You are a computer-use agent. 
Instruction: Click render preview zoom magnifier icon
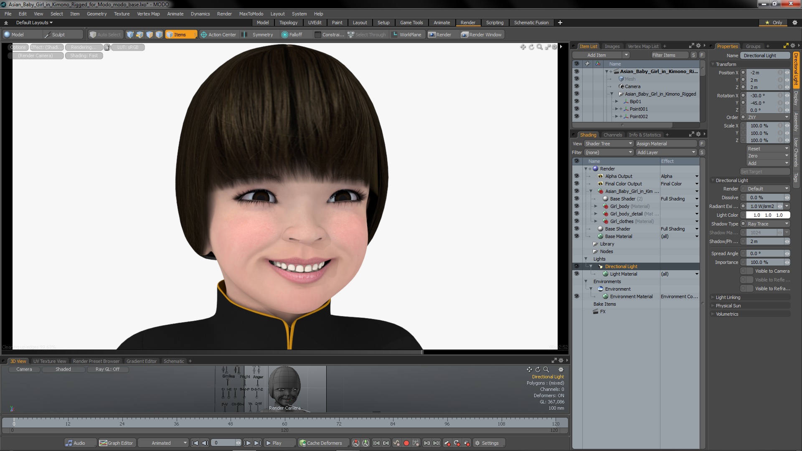tap(540, 47)
